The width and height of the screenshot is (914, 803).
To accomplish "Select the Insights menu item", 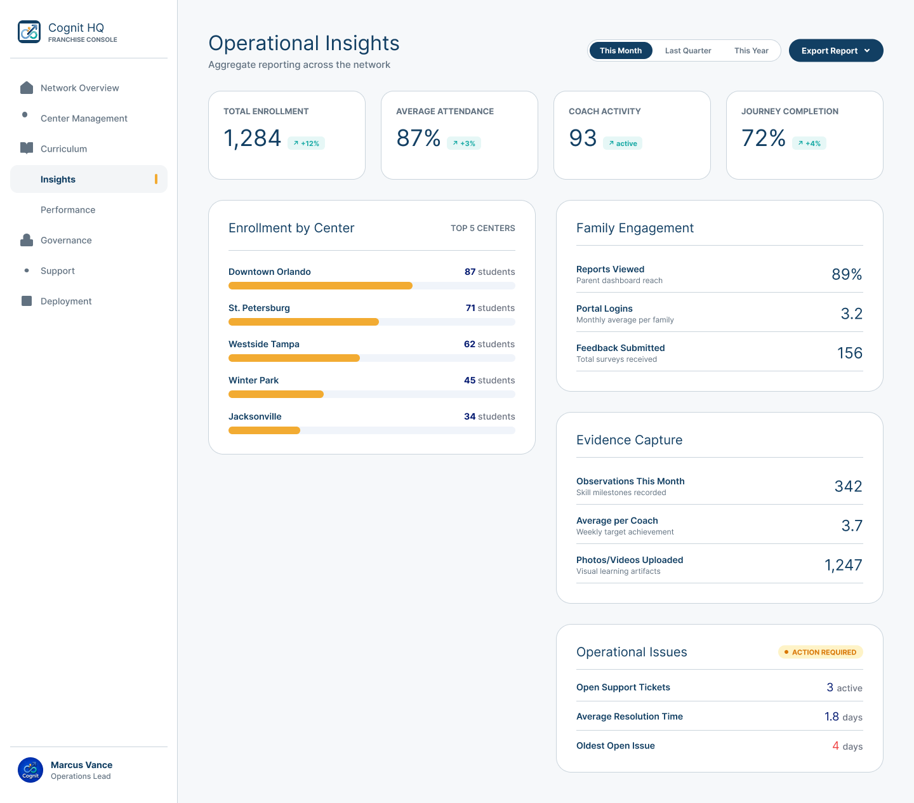I will click(x=89, y=179).
